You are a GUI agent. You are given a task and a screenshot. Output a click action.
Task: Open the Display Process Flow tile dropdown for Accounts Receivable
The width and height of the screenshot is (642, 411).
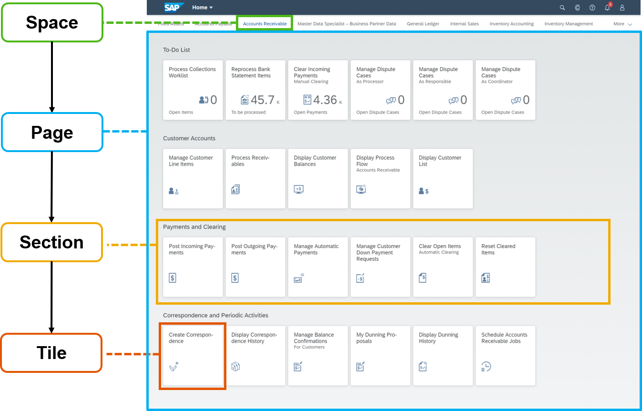[x=380, y=178]
